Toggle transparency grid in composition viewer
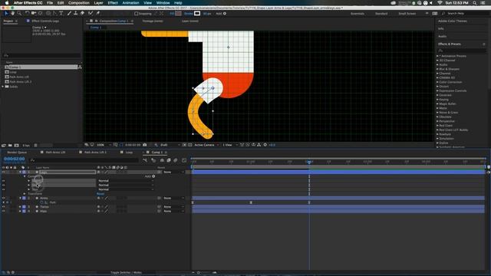The height and width of the screenshot is (276, 491). [x=189, y=145]
